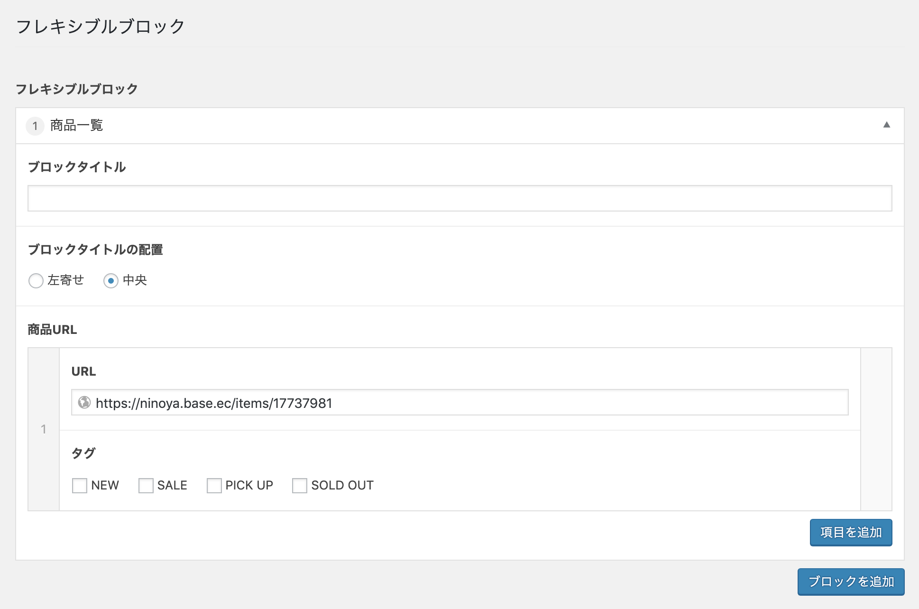Click the empty right column of URL row
Viewport: 919px width, 609px height.
pyautogui.click(x=876, y=429)
